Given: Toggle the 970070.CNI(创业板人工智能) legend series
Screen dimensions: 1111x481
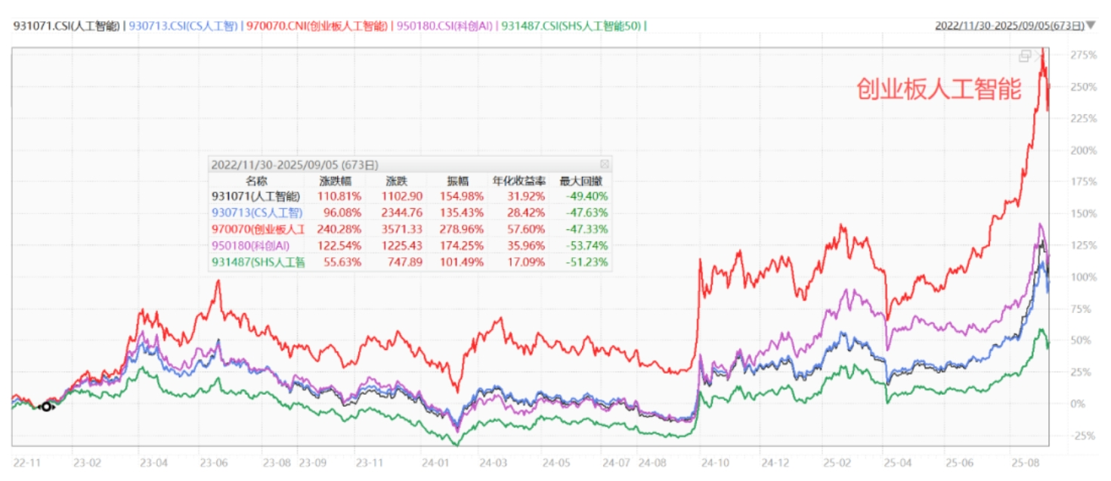Looking at the screenshot, I should 317,26.
